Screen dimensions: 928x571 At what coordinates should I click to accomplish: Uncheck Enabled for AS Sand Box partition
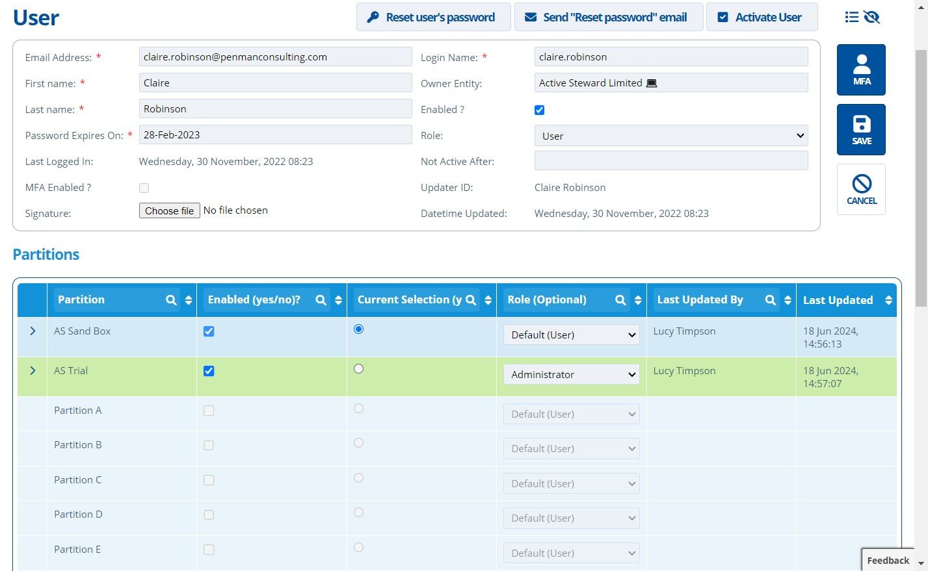[209, 331]
